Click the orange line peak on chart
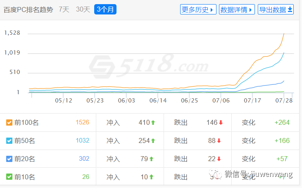Viewport: 302px width, 188px height. pyautogui.click(x=283, y=34)
